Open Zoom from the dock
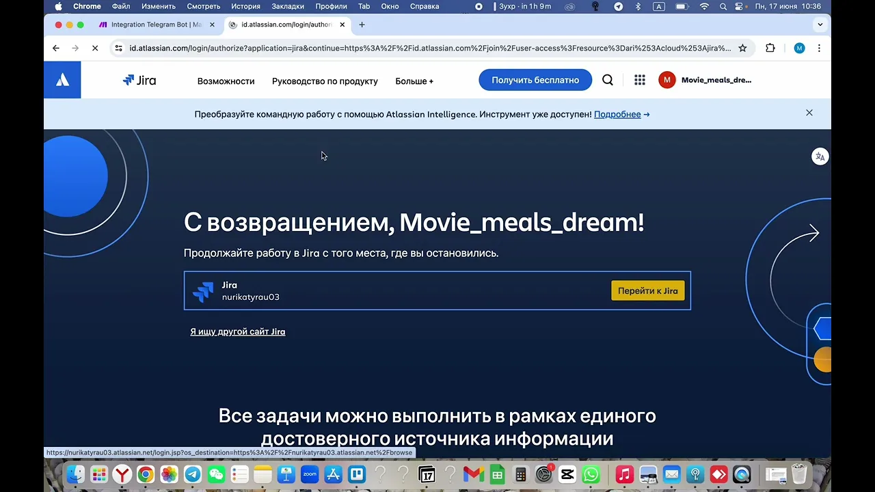Image resolution: width=875 pixels, height=492 pixels. (x=310, y=474)
